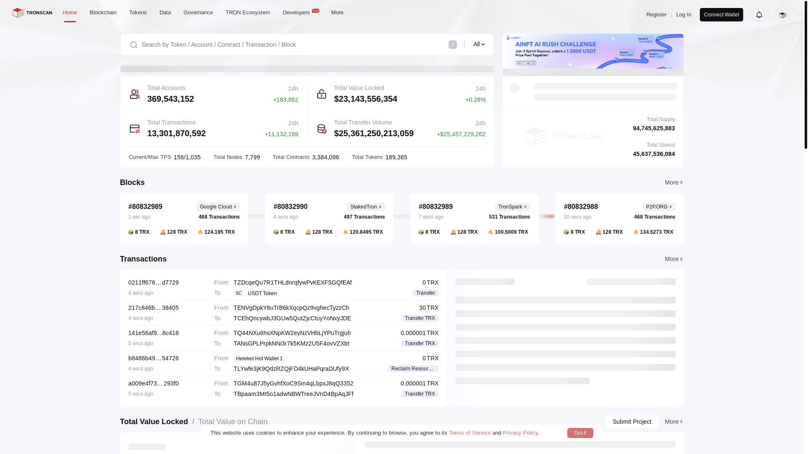Click burn flame icon next to 124.195 TRX
Image resolution: width=808 pixels, height=454 pixels.
click(200, 232)
